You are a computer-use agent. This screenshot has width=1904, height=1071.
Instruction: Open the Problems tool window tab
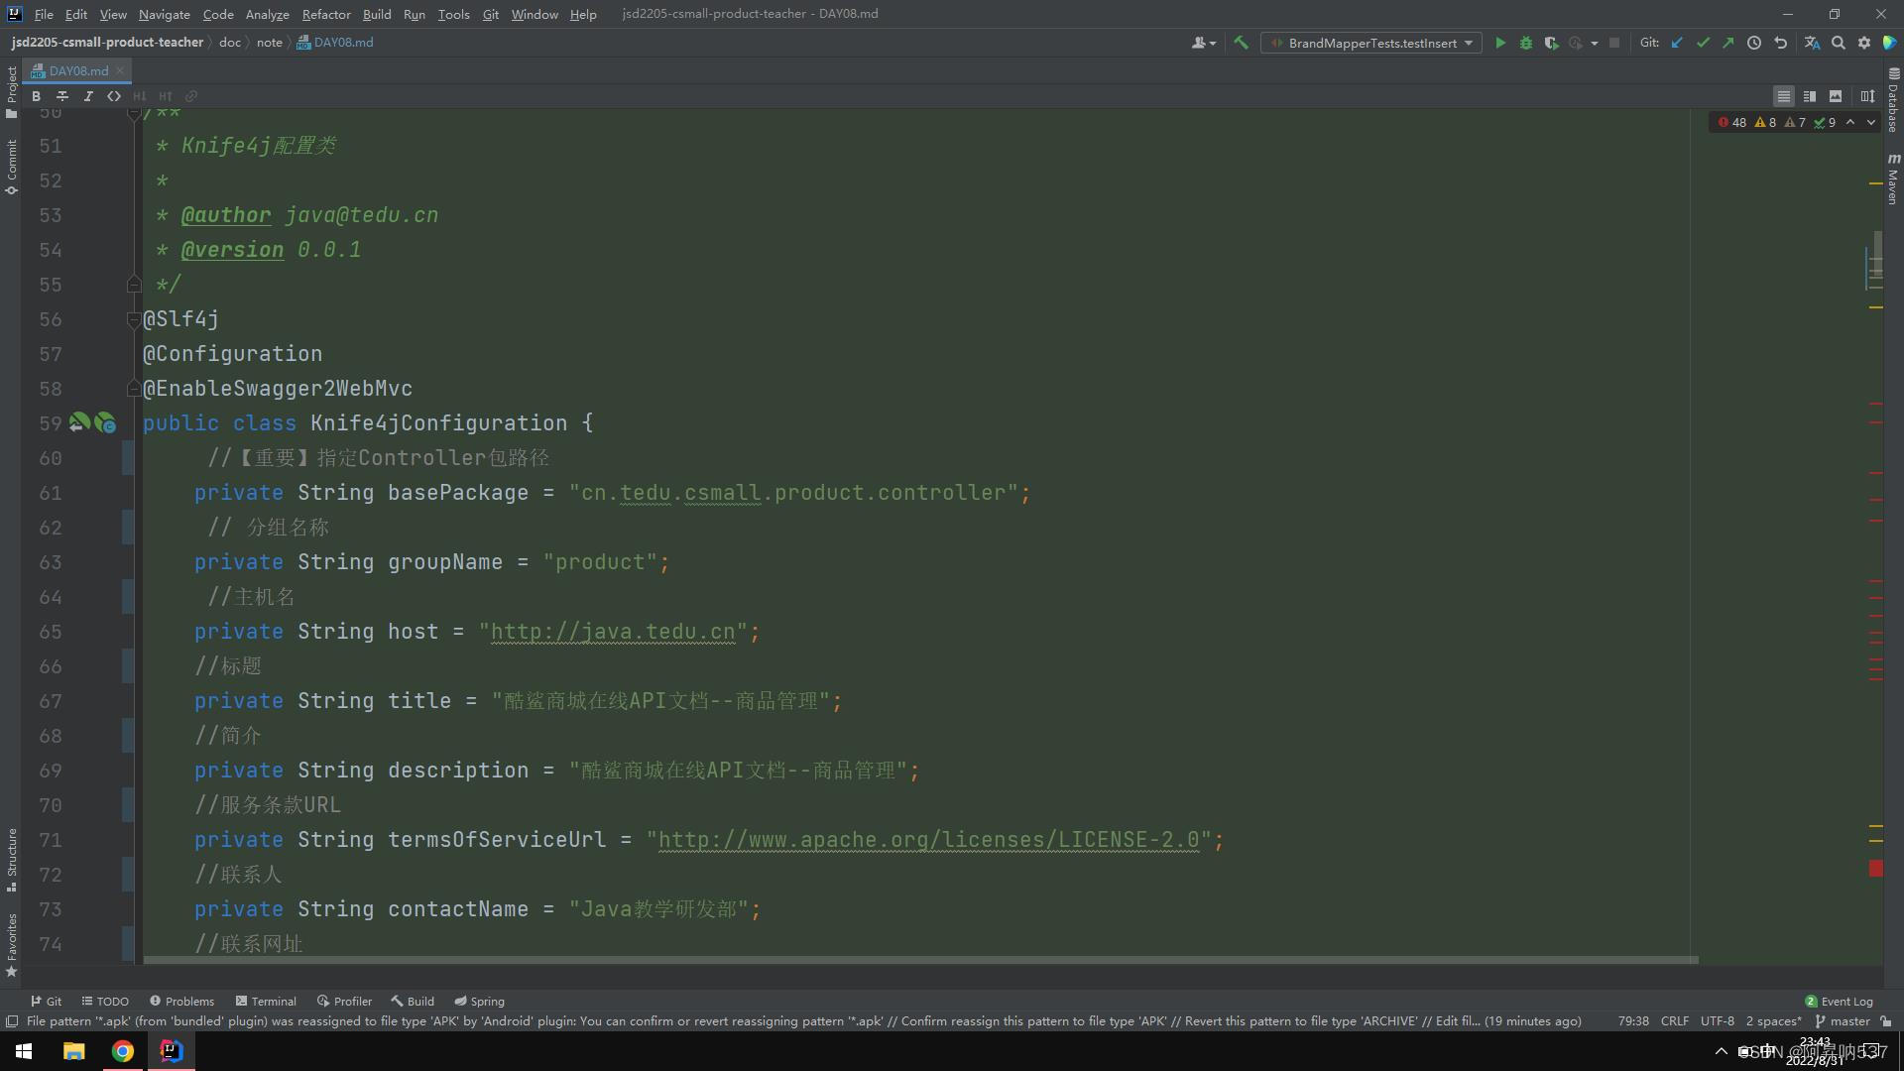(181, 1002)
